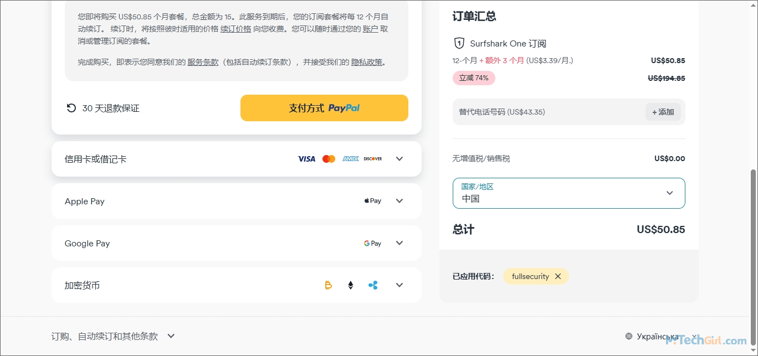758x356 pixels.
Task: Expand the 加密货币 payment option
Action: tap(400, 285)
